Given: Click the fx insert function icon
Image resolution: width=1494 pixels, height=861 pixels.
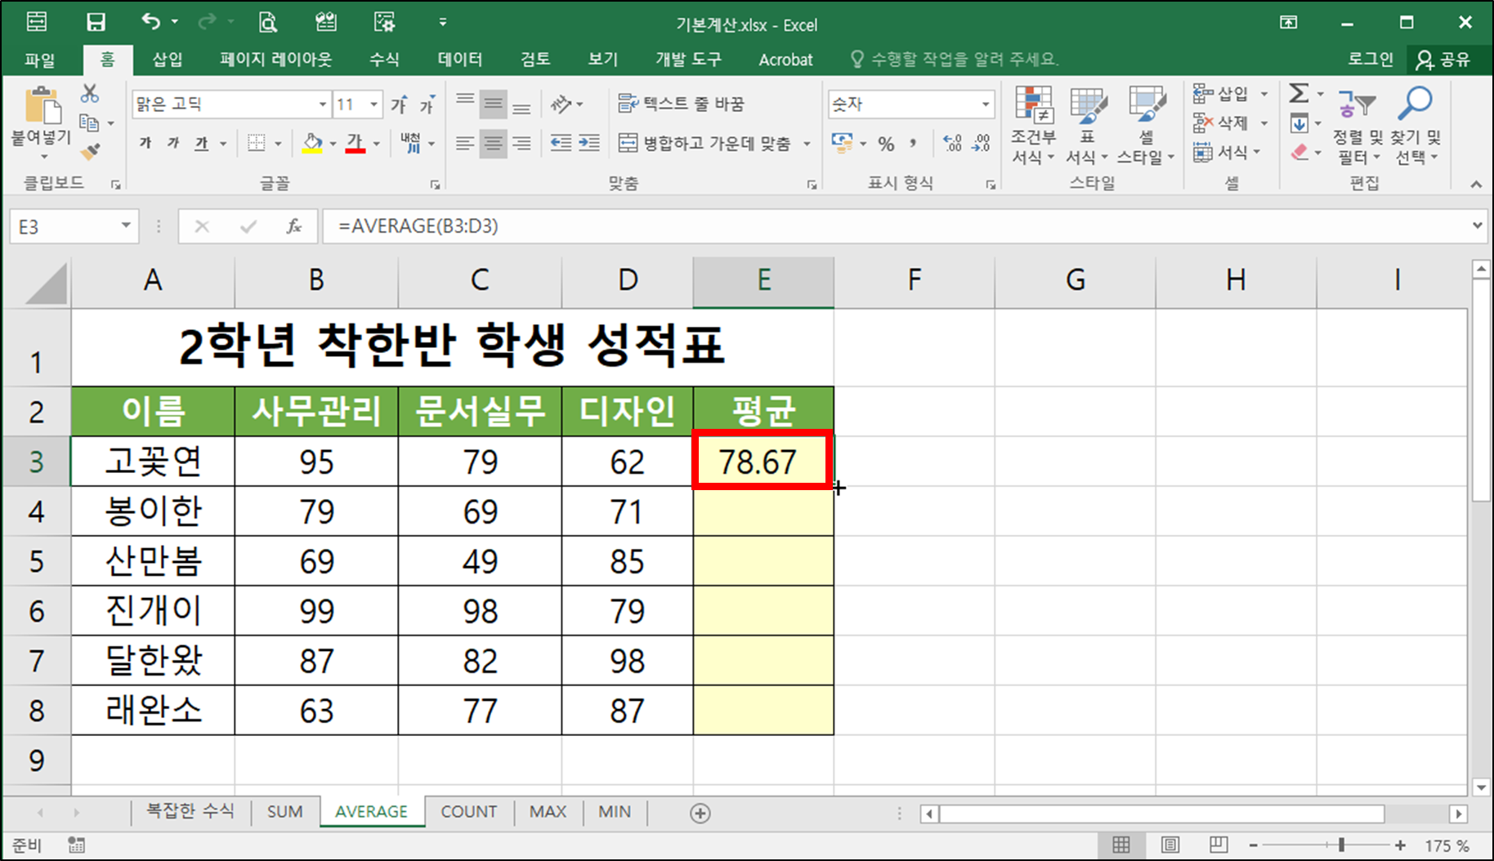Looking at the screenshot, I should coord(293,226).
